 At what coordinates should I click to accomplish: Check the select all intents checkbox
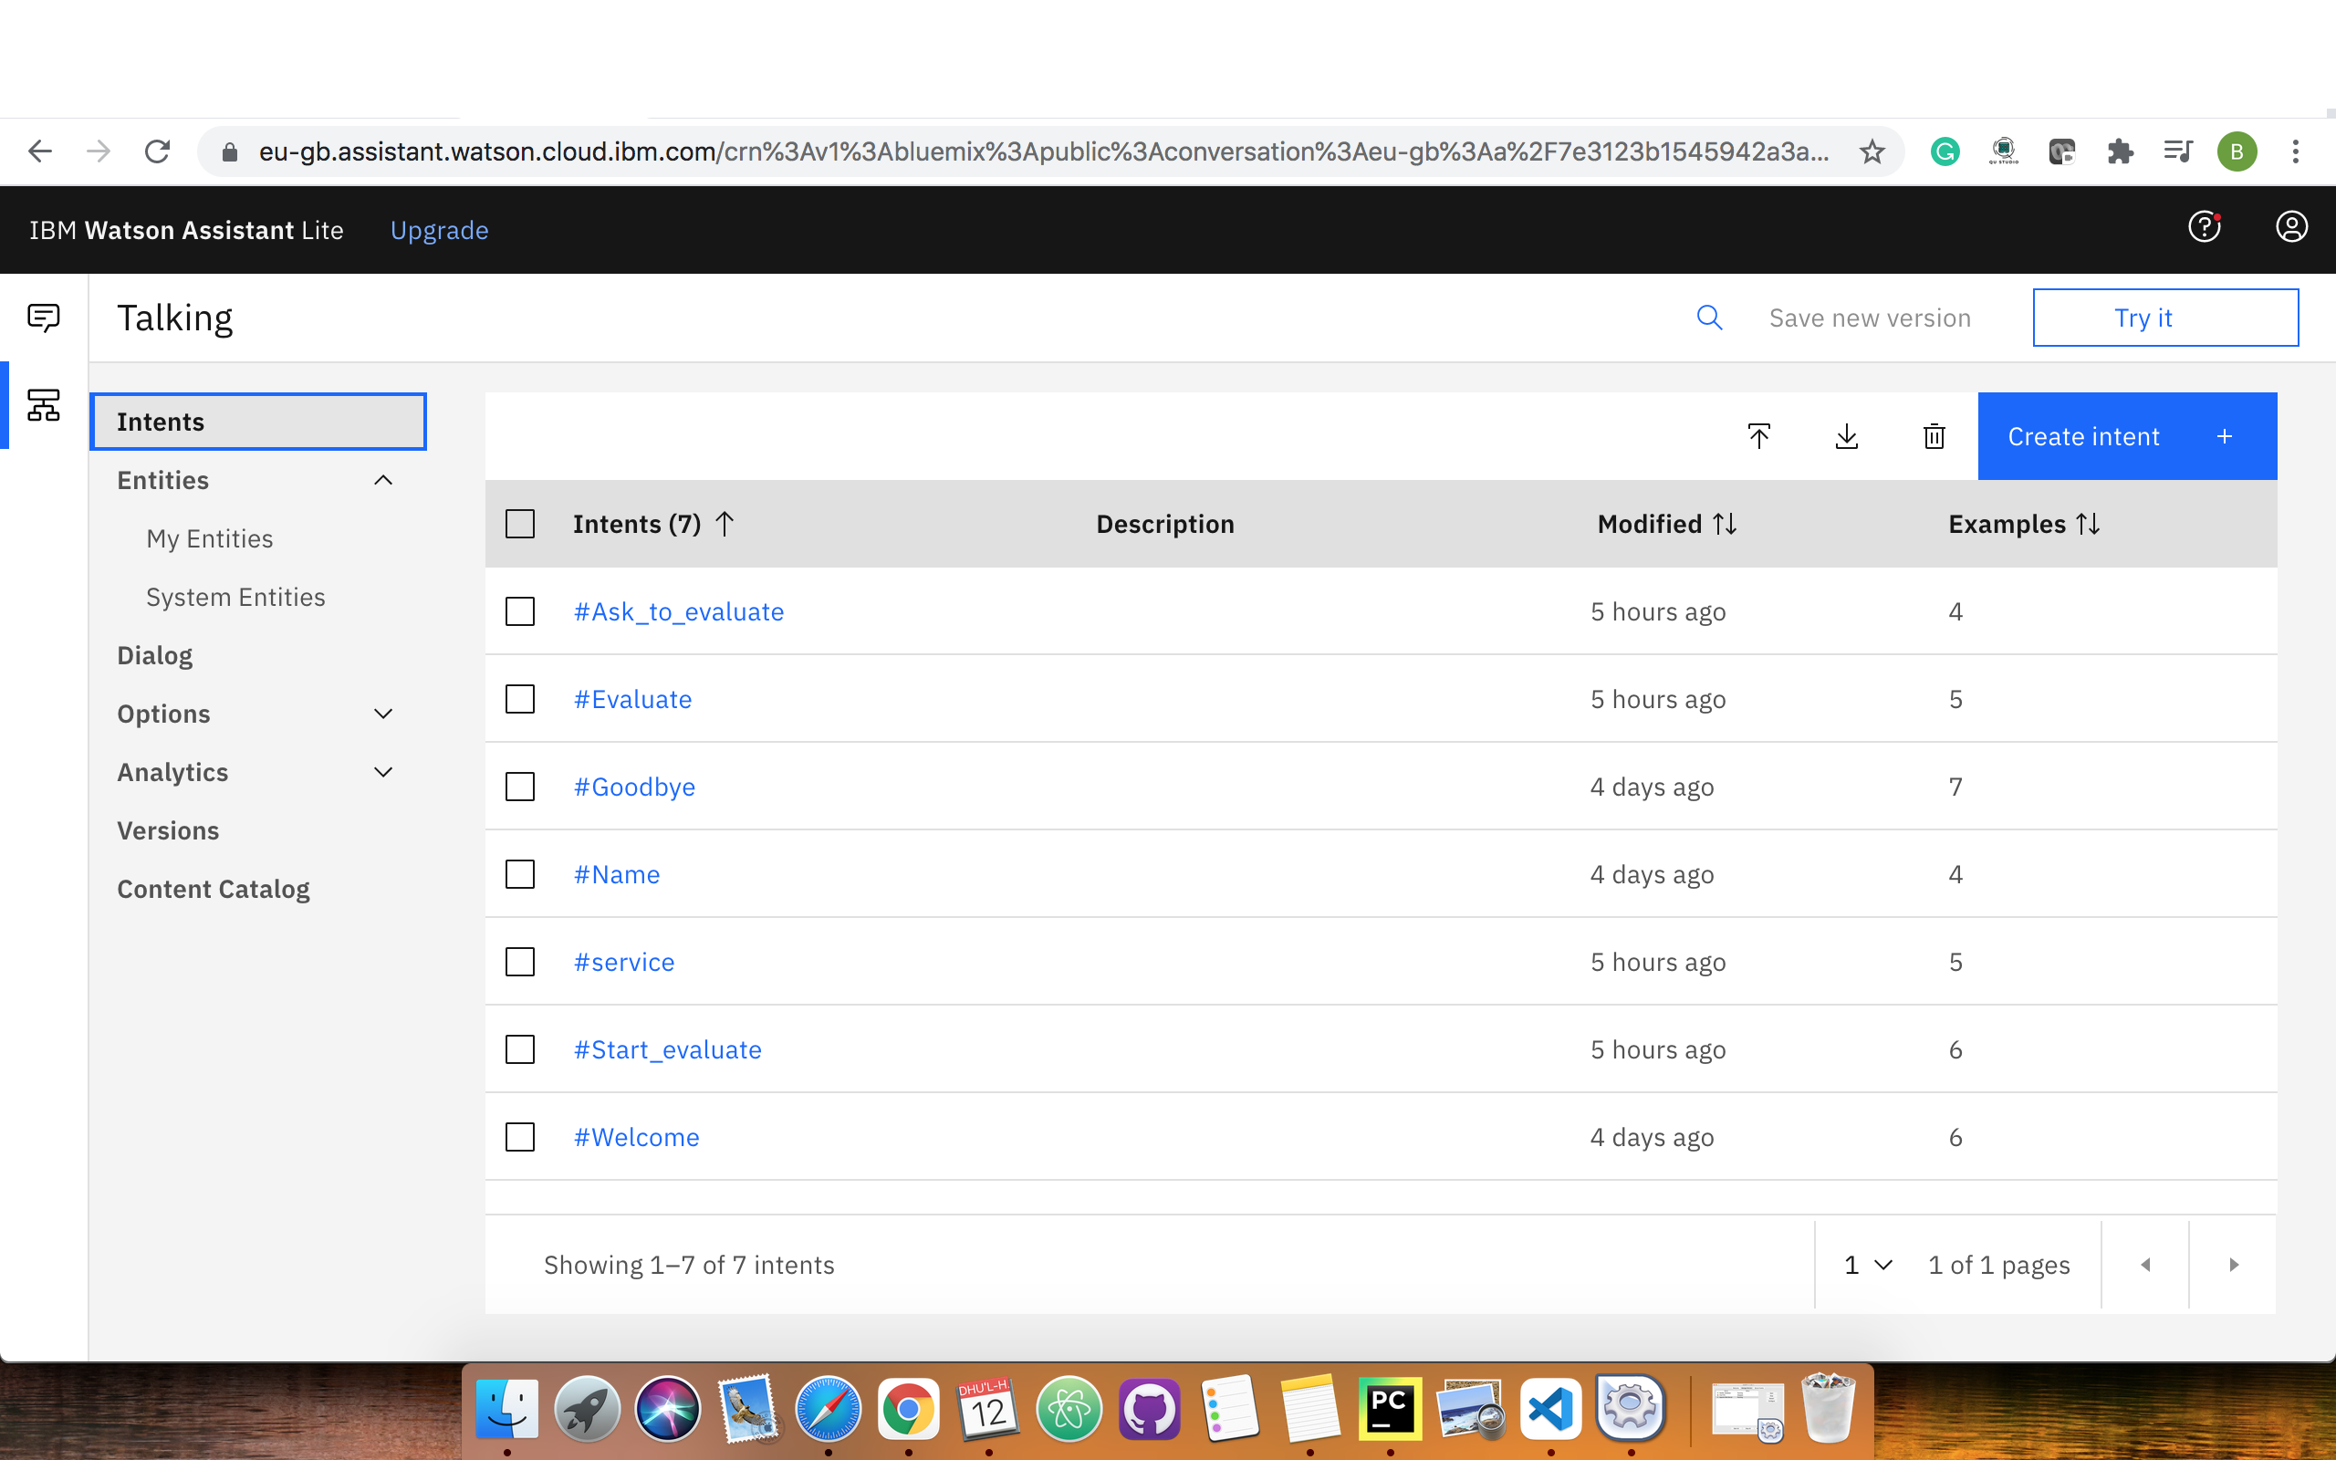(520, 524)
